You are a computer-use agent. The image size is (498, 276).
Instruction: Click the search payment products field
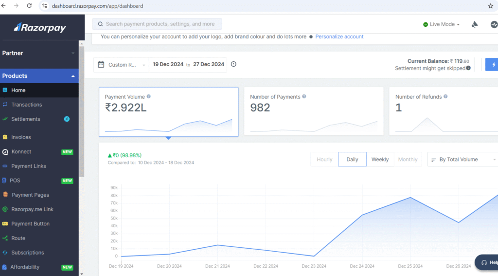tap(157, 24)
